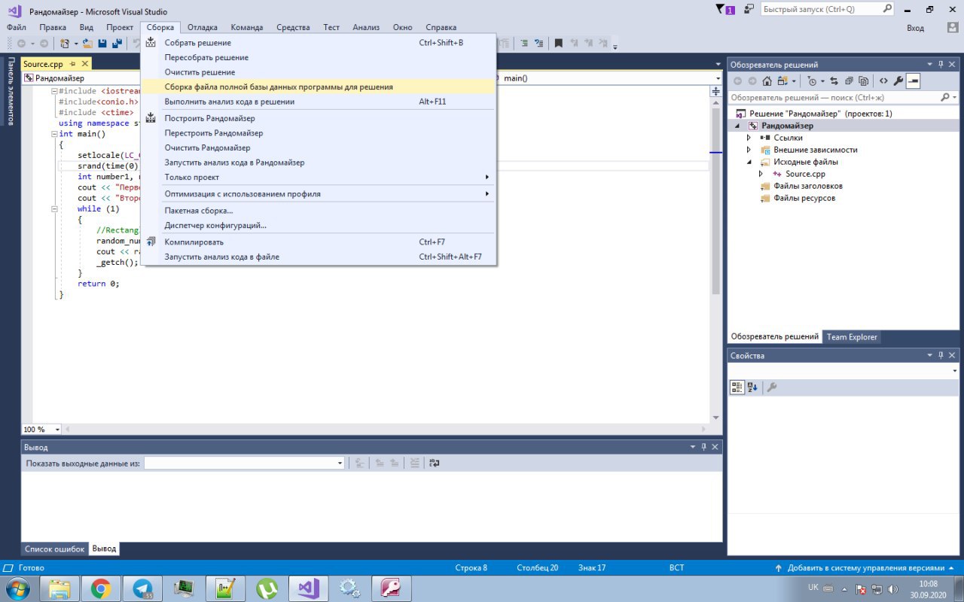Toggle alphabetical sort in Properties panel
Image resolution: width=964 pixels, height=602 pixels.
(752, 388)
